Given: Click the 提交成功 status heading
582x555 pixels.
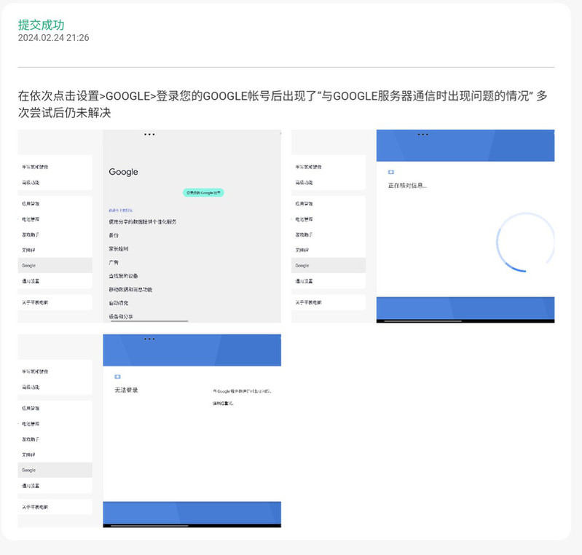Looking at the screenshot, I should 41,25.
